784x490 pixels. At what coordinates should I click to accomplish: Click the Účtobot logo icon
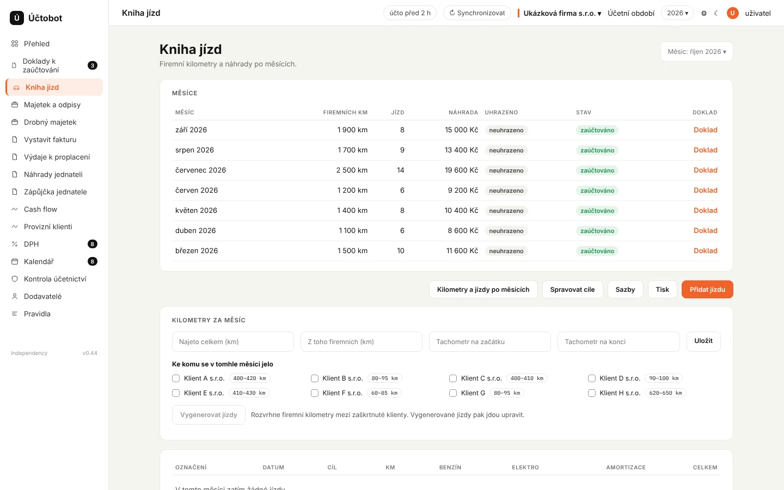17,18
